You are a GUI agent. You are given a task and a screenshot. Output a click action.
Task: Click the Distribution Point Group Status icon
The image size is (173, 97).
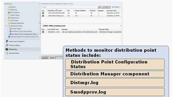(10, 31)
